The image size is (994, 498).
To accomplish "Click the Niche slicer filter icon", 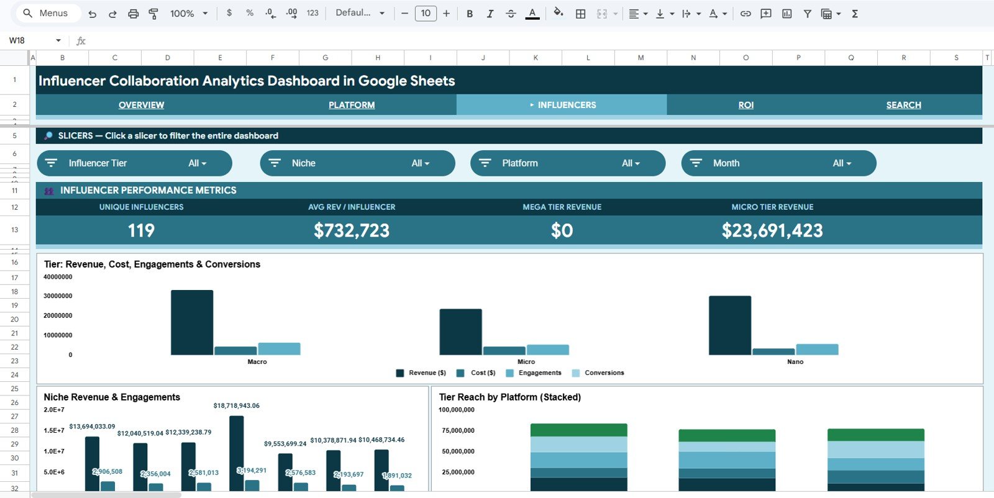I will (275, 163).
